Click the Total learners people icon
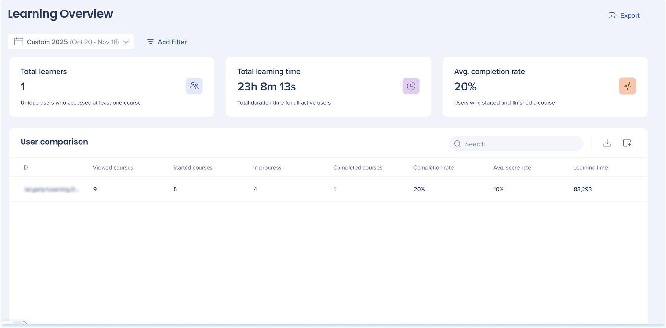 [194, 86]
